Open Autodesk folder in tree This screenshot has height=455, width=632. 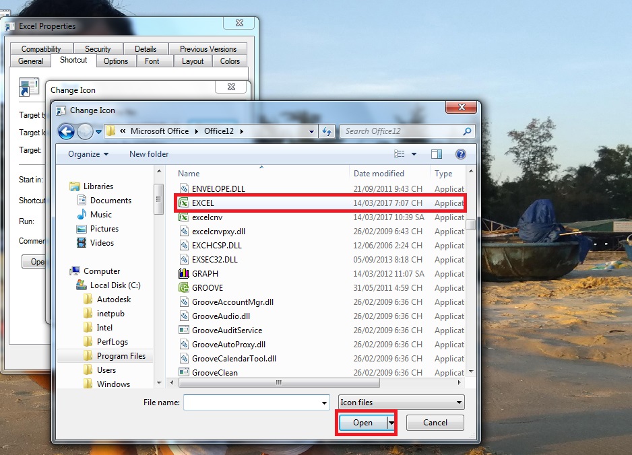(114, 299)
